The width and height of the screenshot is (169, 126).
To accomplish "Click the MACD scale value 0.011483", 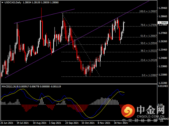I will click(x=163, y=86).
